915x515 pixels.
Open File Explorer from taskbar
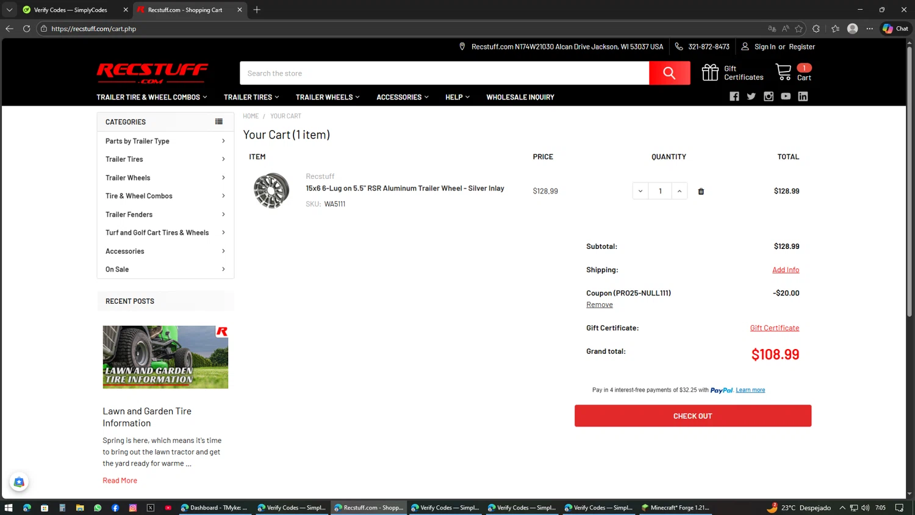coord(80,508)
